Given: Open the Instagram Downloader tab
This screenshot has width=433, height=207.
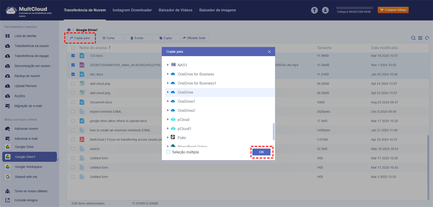Looking at the screenshot, I should (132, 10).
